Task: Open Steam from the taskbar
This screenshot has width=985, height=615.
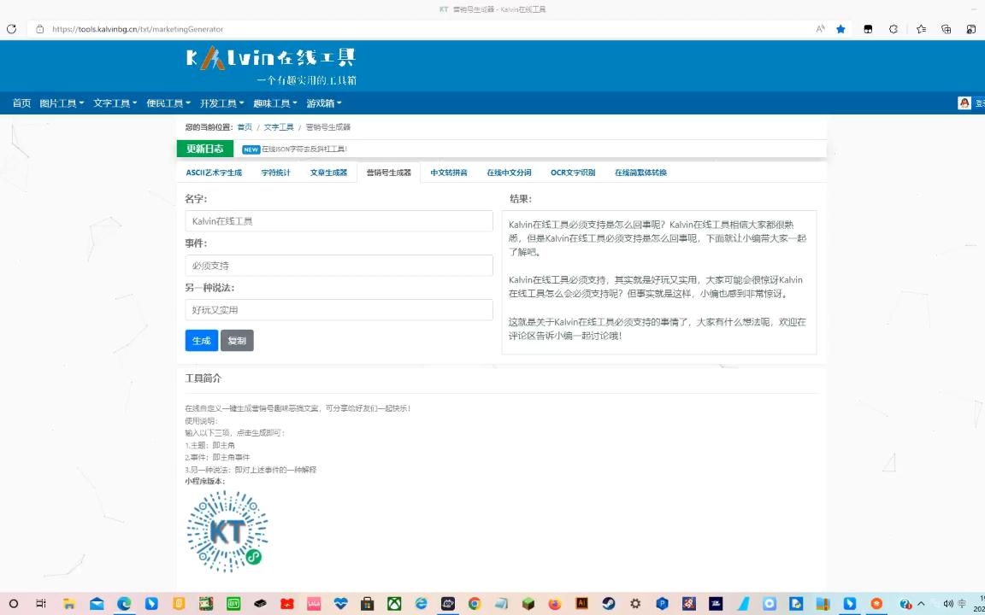Action: (x=609, y=604)
